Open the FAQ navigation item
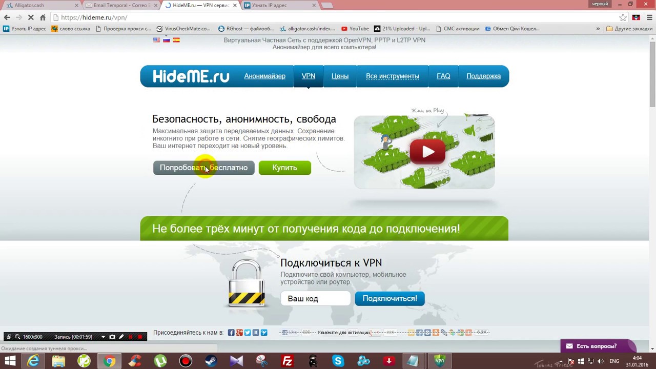This screenshot has width=656, height=369. pyautogui.click(x=443, y=76)
